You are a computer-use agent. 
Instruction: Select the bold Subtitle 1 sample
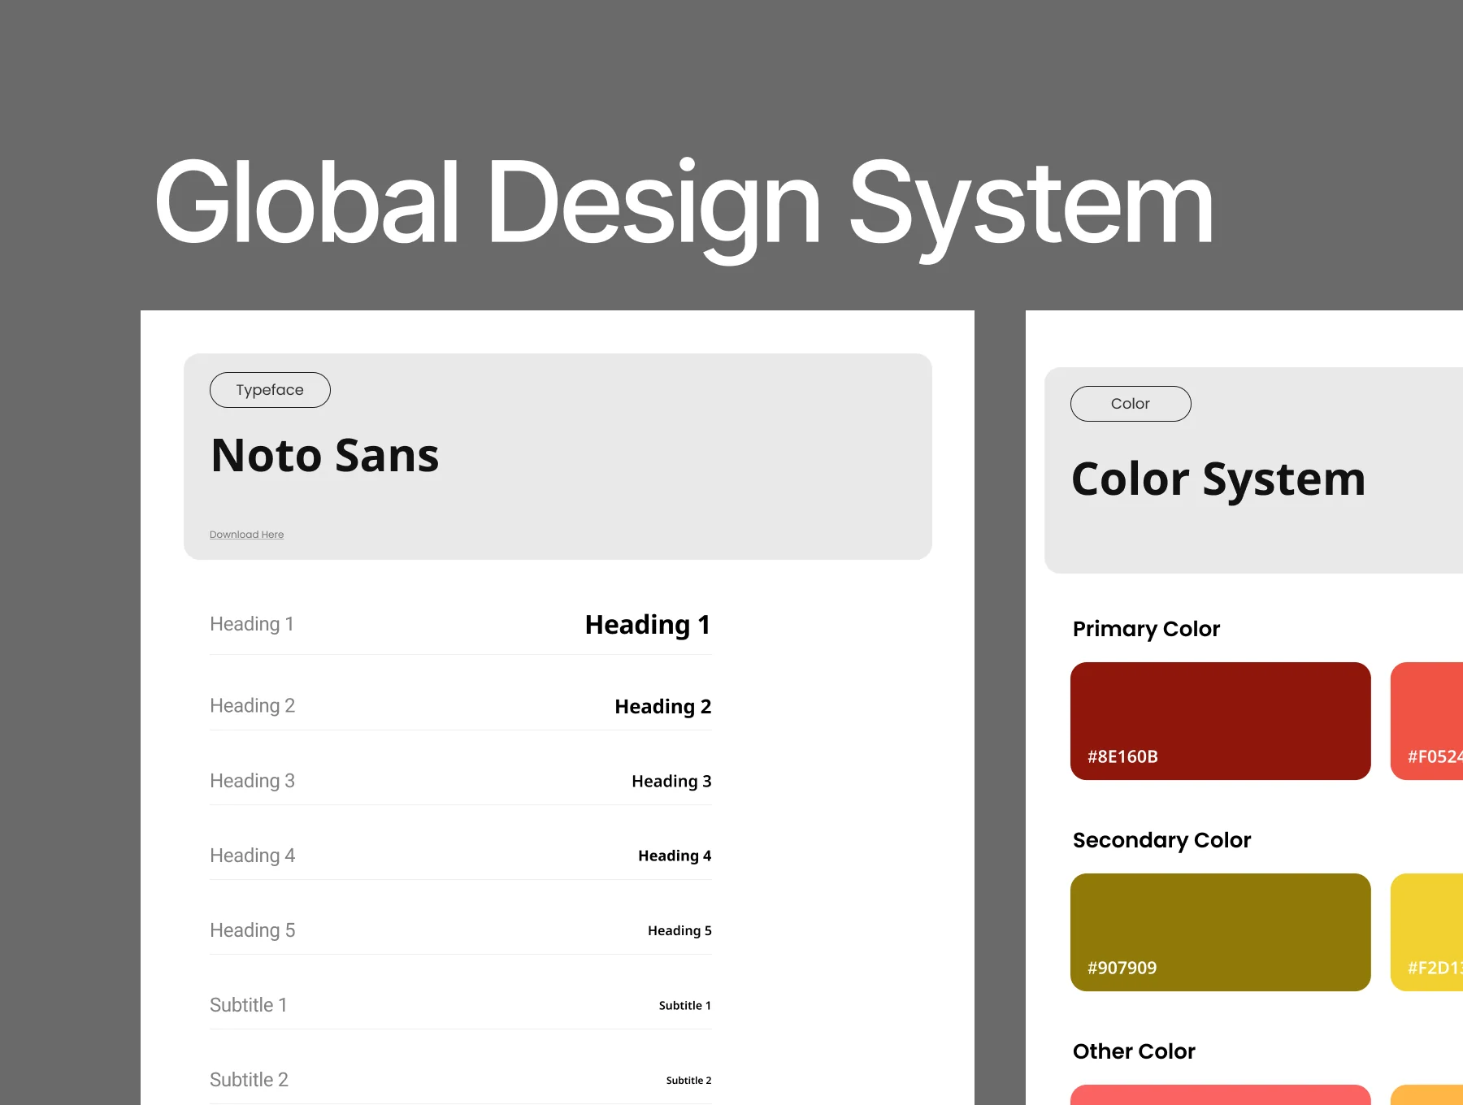pyautogui.click(x=685, y=1006)
